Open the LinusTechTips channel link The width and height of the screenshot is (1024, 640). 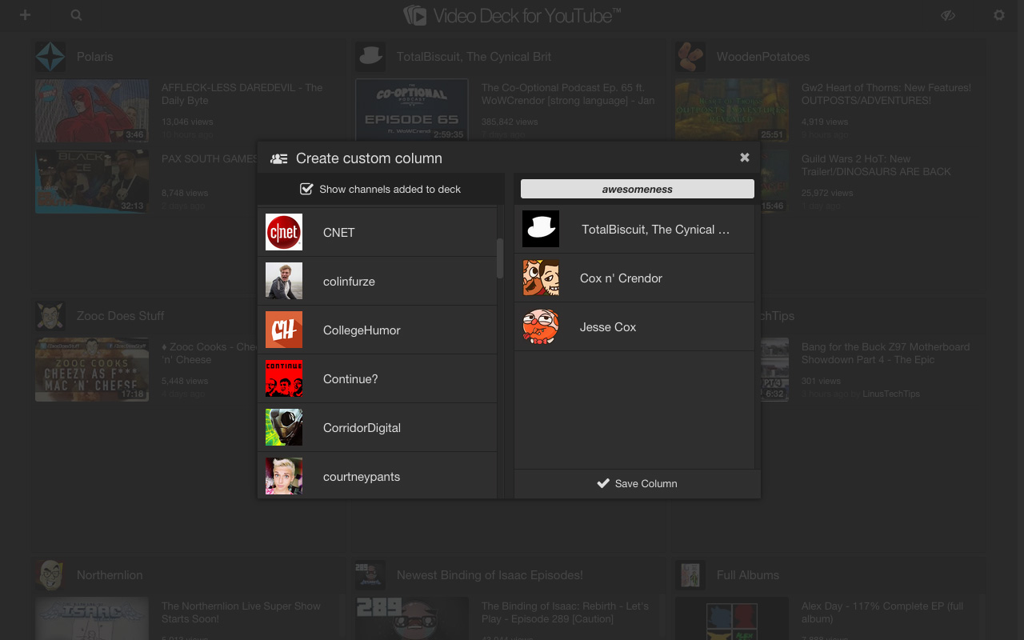891,394
